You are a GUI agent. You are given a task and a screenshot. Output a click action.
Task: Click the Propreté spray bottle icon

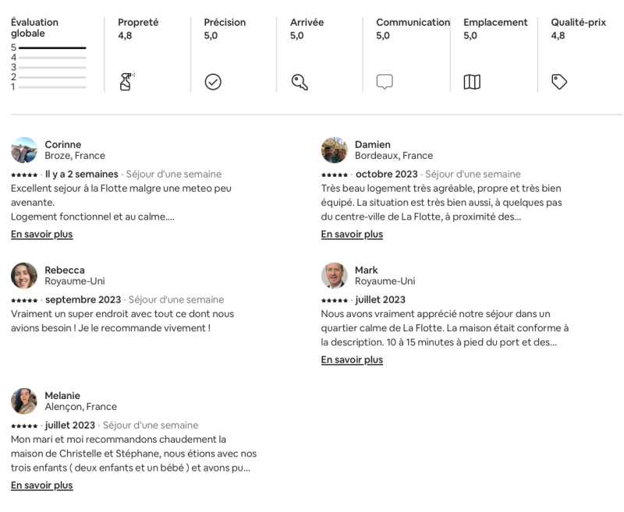point(126,81)
